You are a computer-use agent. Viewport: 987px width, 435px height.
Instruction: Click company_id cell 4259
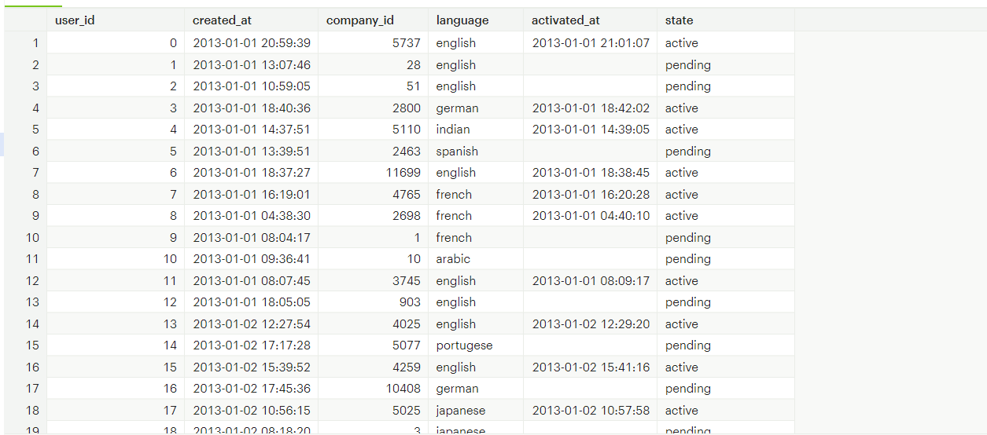[374, 367]
